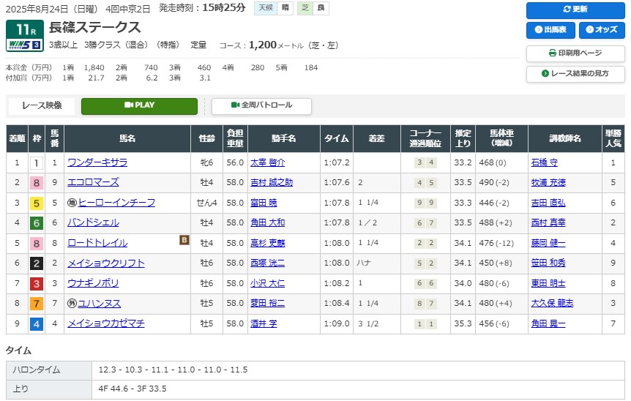Open horse ワンダーキサラ's profile link
Viewport: 631px width, 401px height.
pyautogui.click(x=97, y=162)
